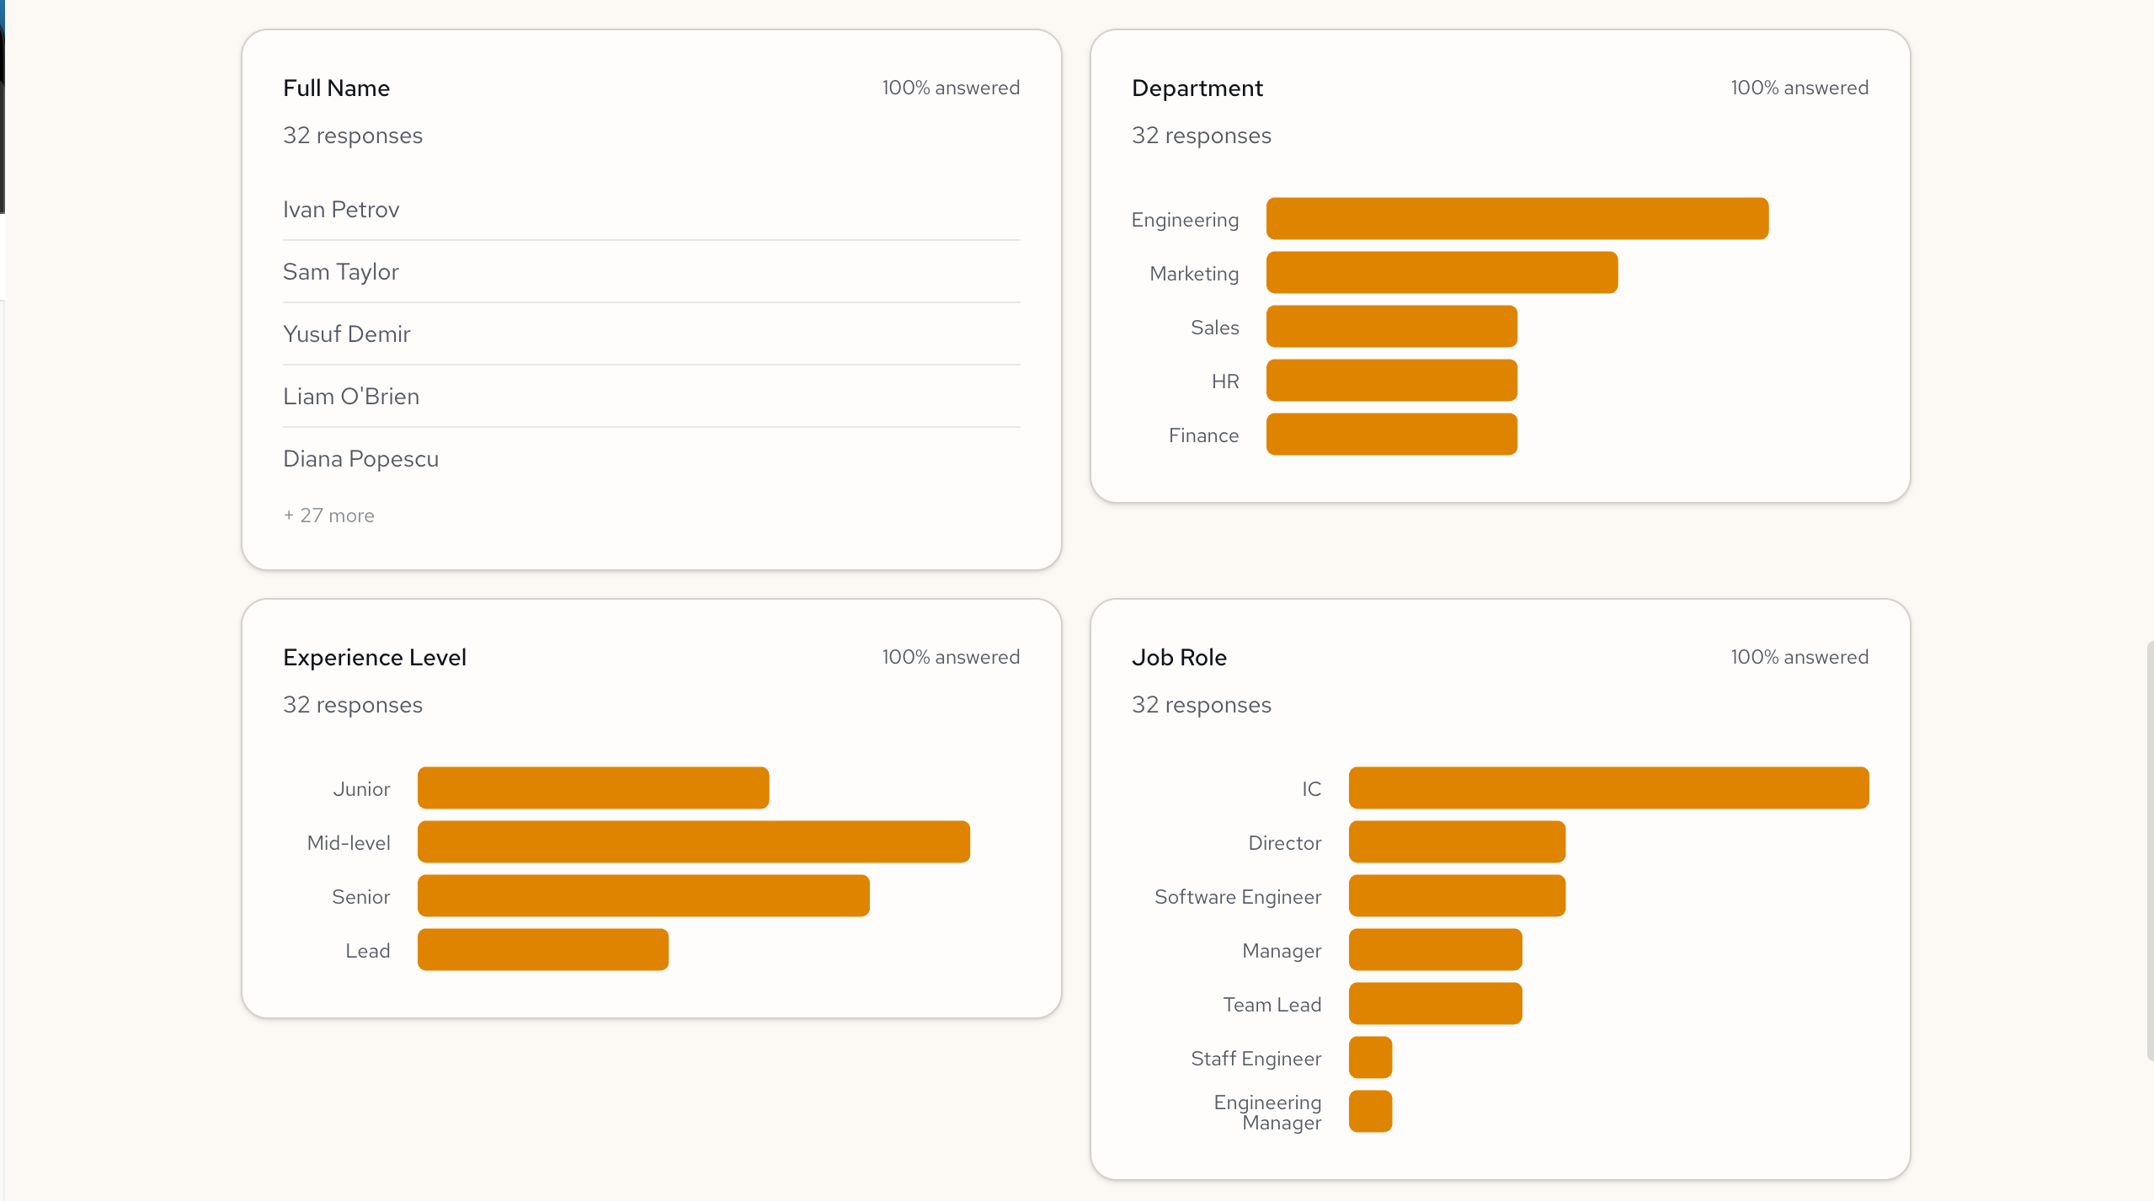Click the vertical scrollbar on right edge
2154x1201 pixels.
click(2149, 851)
